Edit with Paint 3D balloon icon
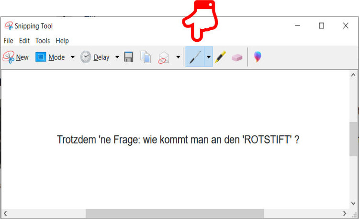The width and height of the screenshot is (359, 219). (x=258, y=57)
